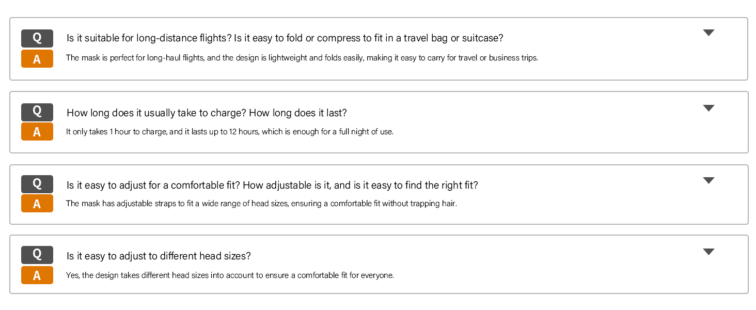Click the question about adjusting for comfortable fit
Image resolution: width=756 pixels, height=310 pixels.
click(x=272, y=185)
